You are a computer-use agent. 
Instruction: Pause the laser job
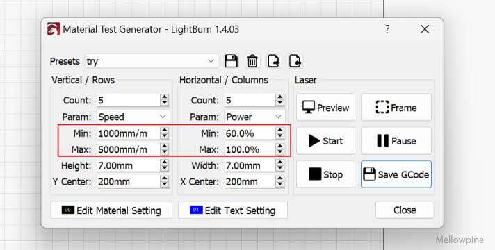click(x=396, y=140)
